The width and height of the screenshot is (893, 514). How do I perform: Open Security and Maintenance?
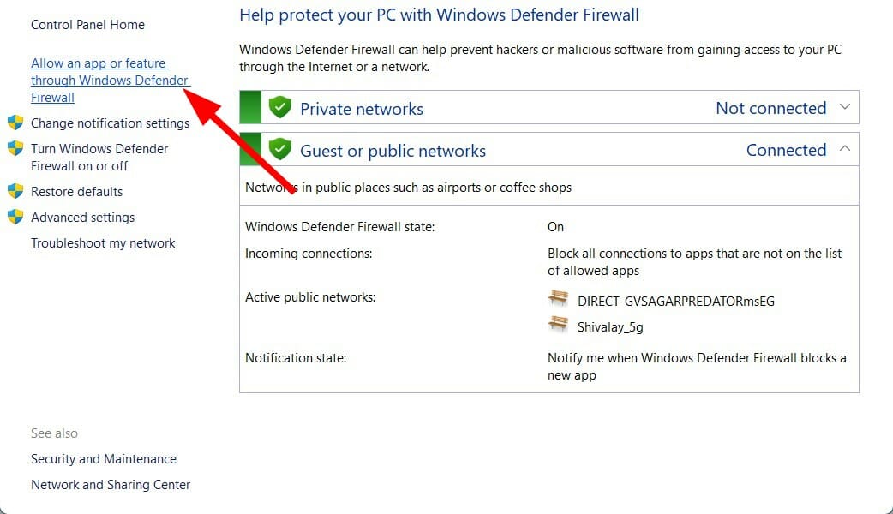[104, 459]
